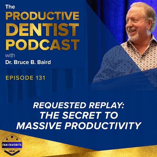157x157 pixels.
Task: Click the 'Productive Dentist Podcast' gold title
Action: click(x=42, y=31)
